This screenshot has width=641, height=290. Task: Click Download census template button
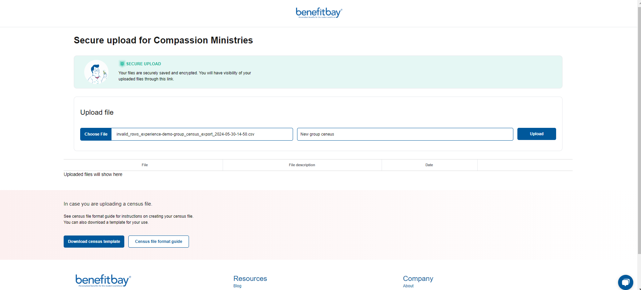[94, 242]
